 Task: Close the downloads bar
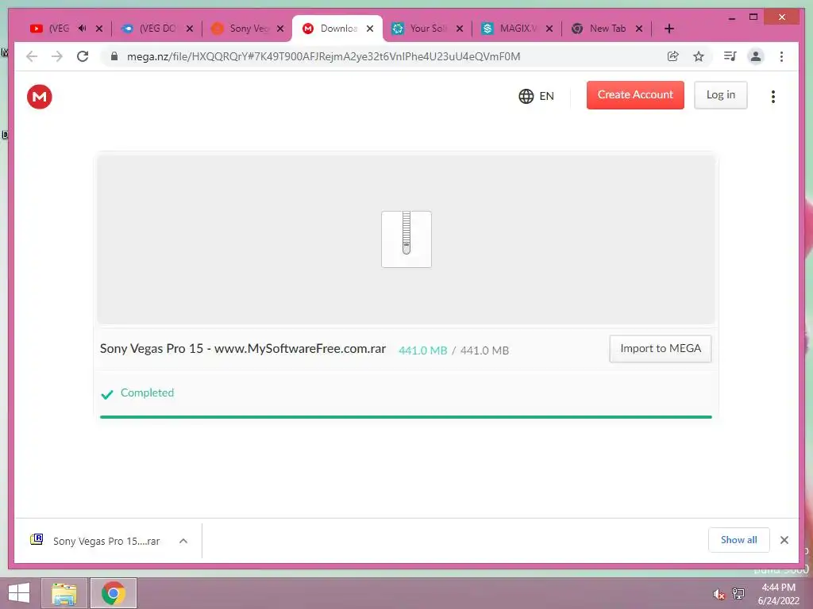(784, 540)
